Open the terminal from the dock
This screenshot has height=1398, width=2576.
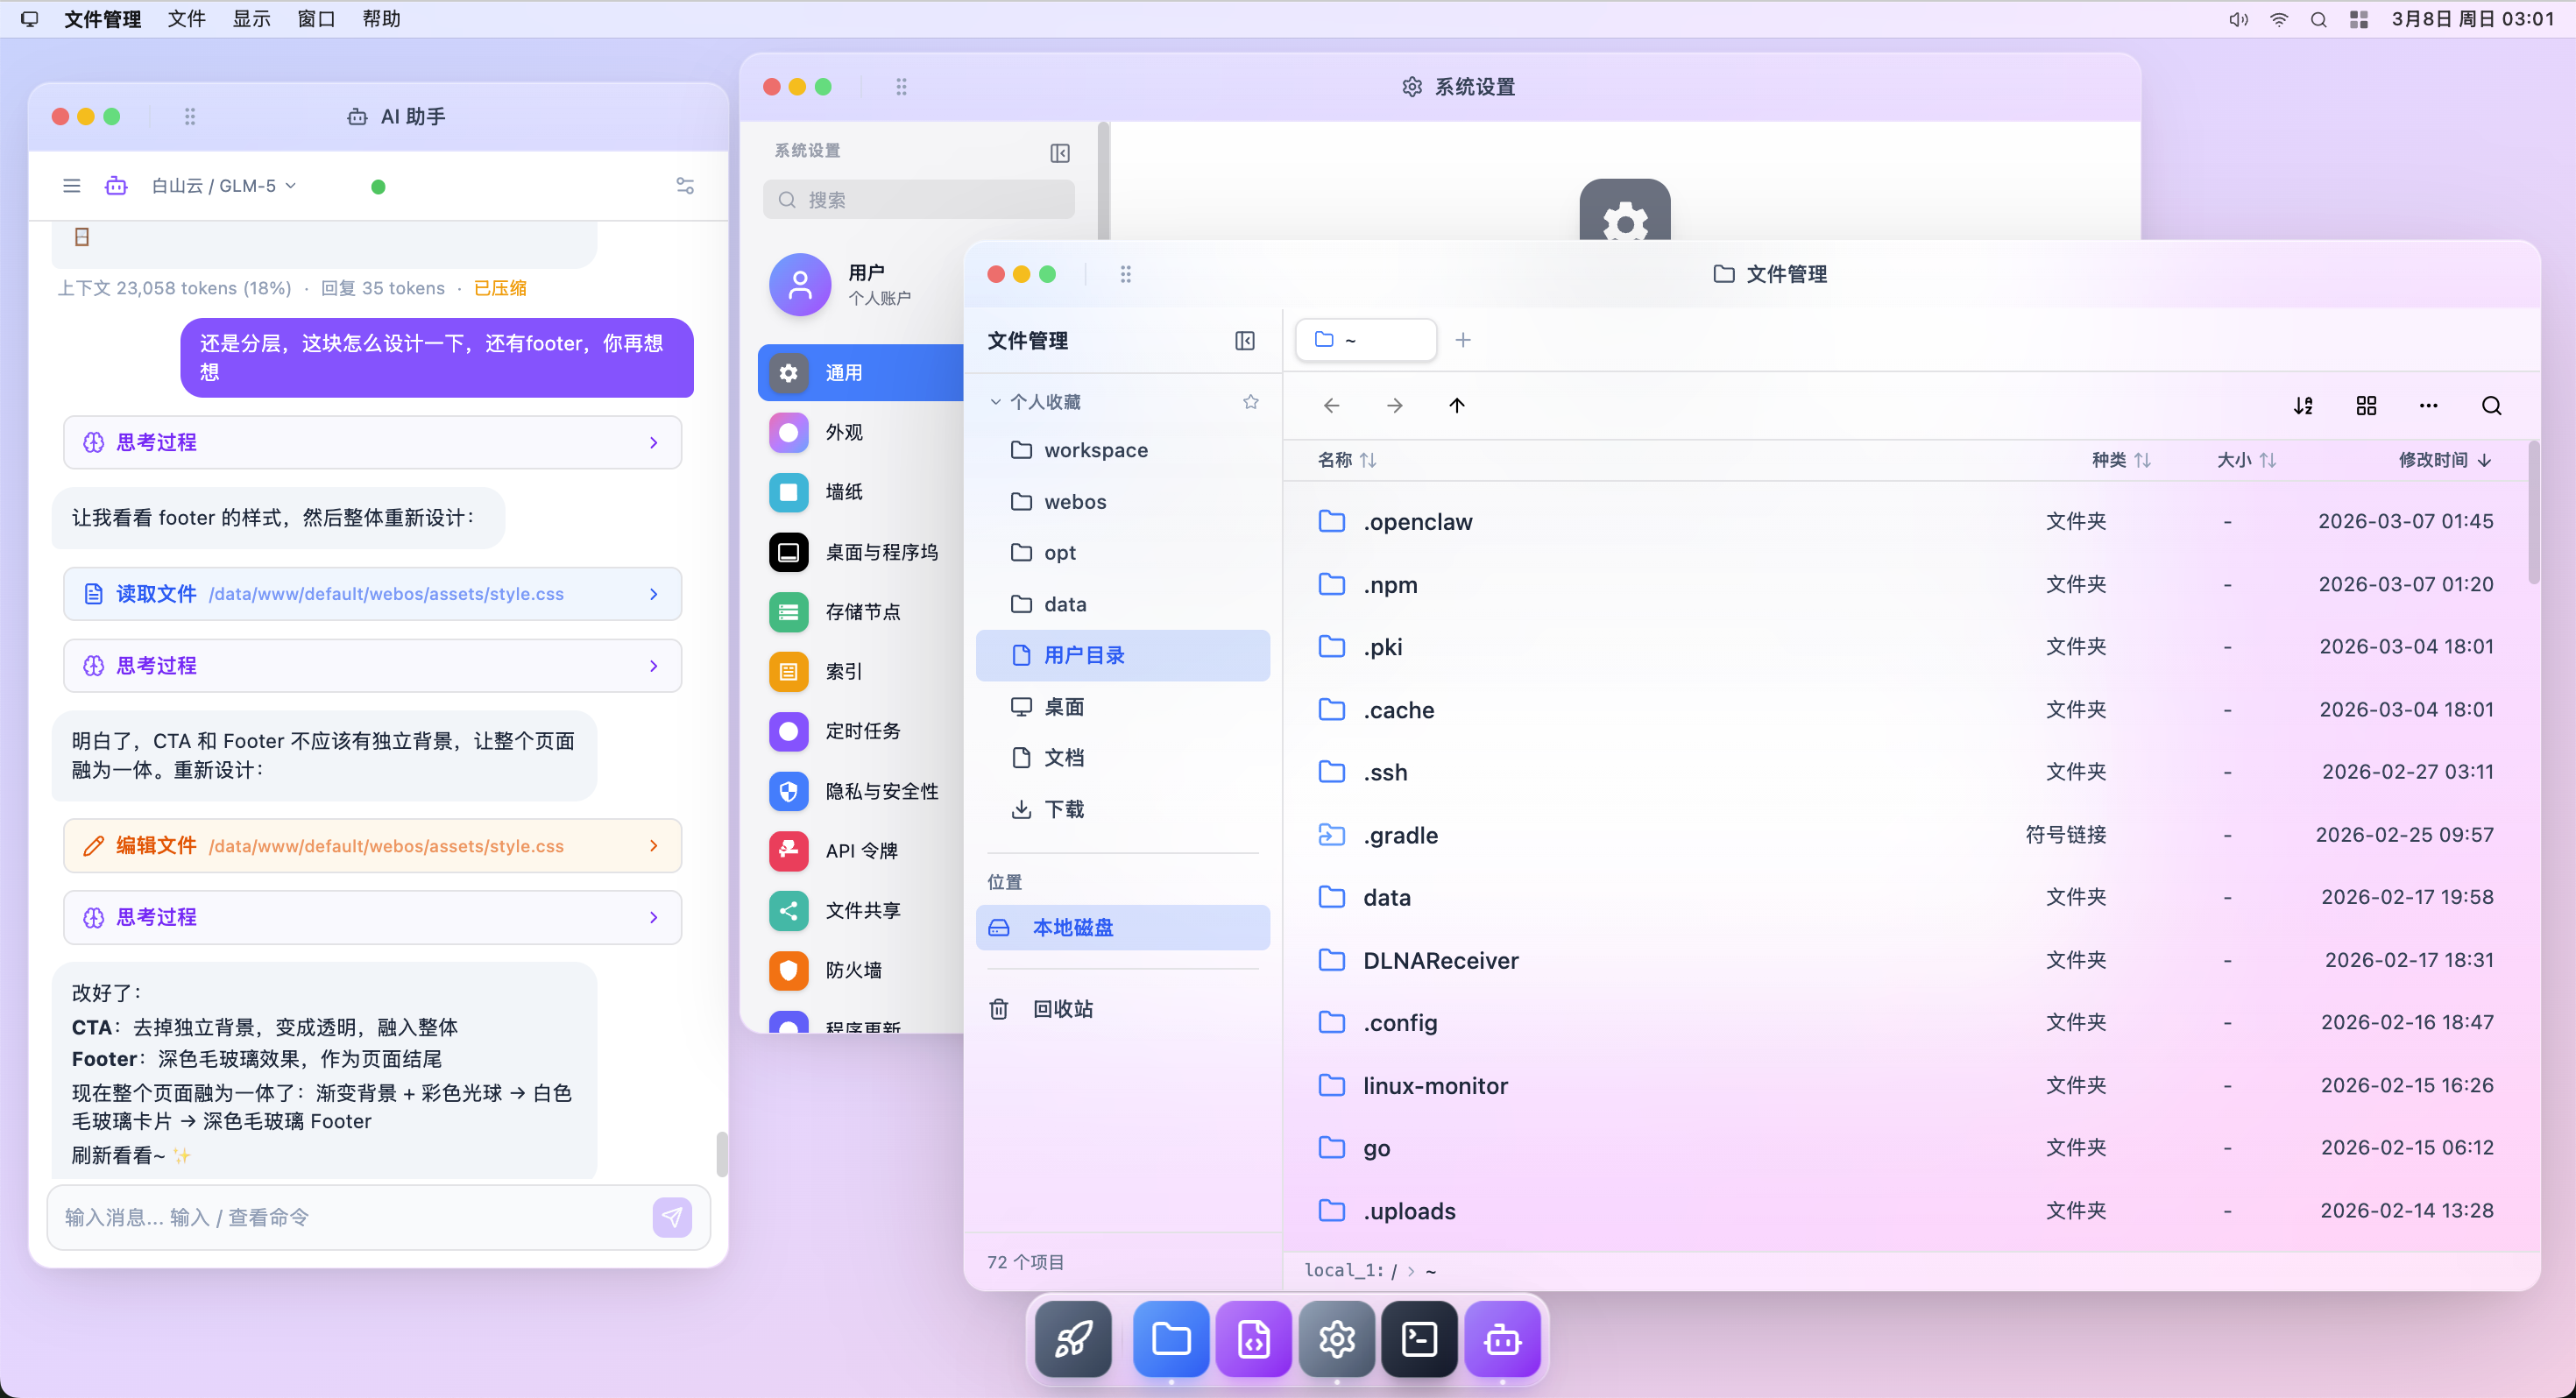(1419, 1338)
